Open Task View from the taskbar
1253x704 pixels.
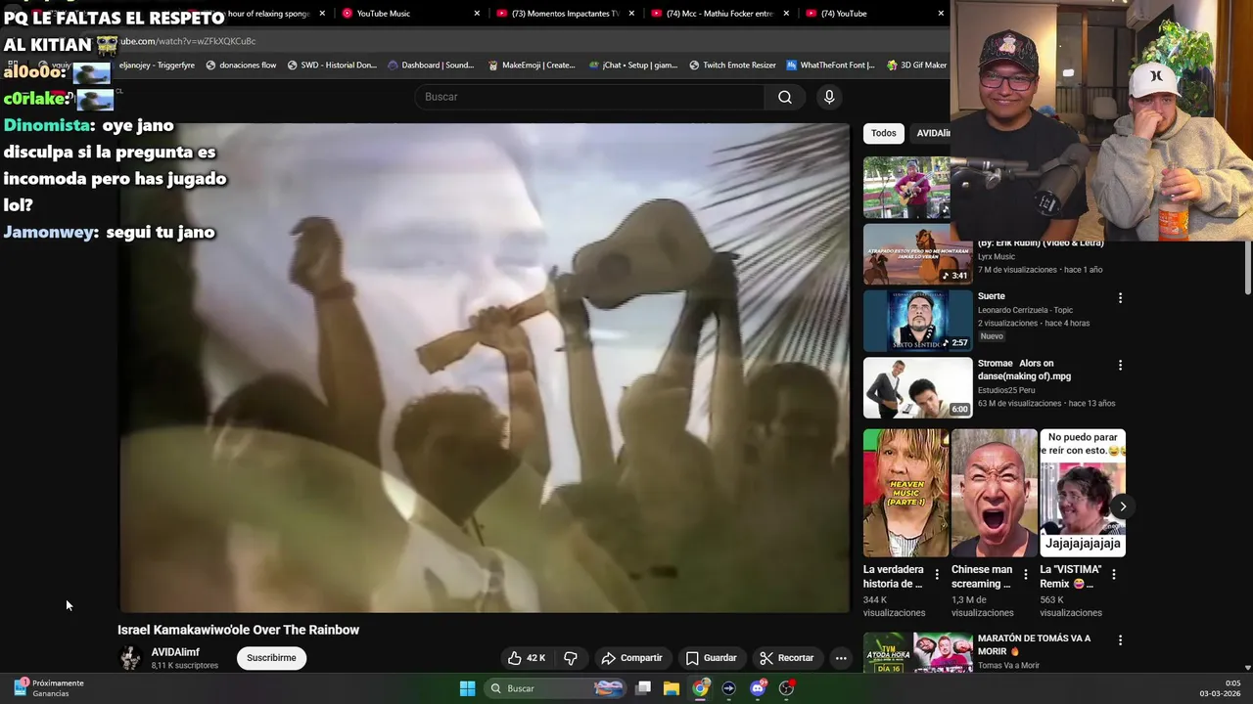(x=643, y=688)
